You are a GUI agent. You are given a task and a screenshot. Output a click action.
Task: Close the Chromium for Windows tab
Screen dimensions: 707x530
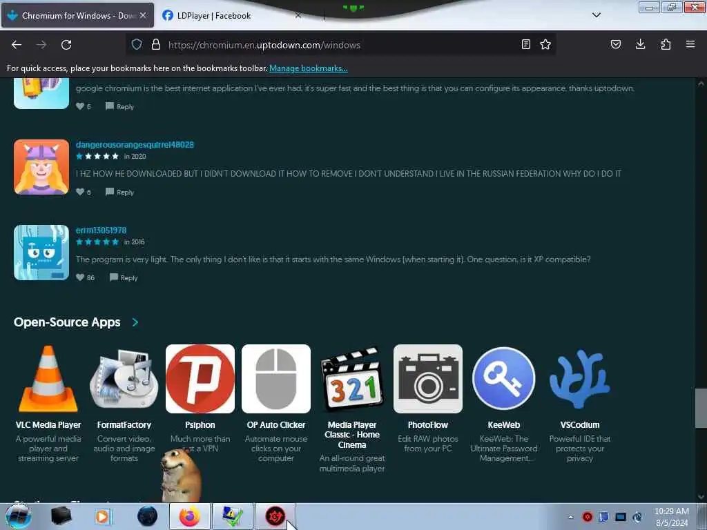[x=143, y=15]
